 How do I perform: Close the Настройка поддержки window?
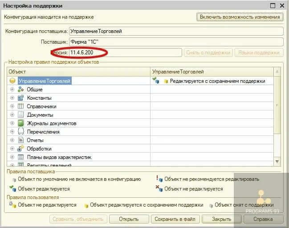point(282,5)
